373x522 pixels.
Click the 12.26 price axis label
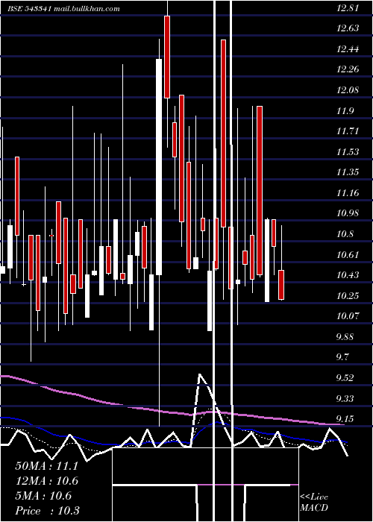pyautogui.click(x=348, y=69)
